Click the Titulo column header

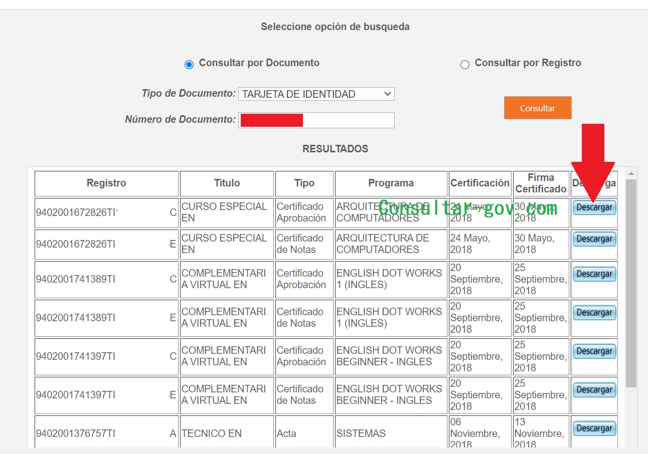(227, 183)
